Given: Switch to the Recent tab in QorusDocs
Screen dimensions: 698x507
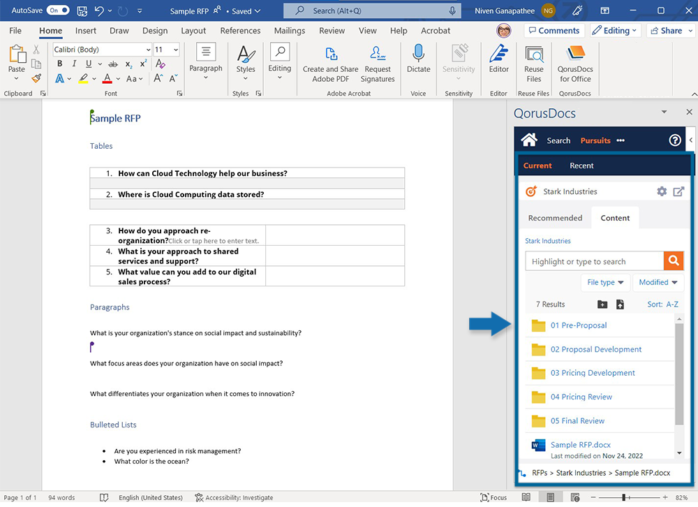Looking at the screenshot, I should pos(581,166).
